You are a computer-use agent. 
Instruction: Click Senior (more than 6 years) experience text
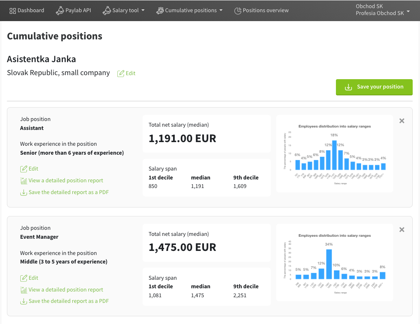point(72,153)
